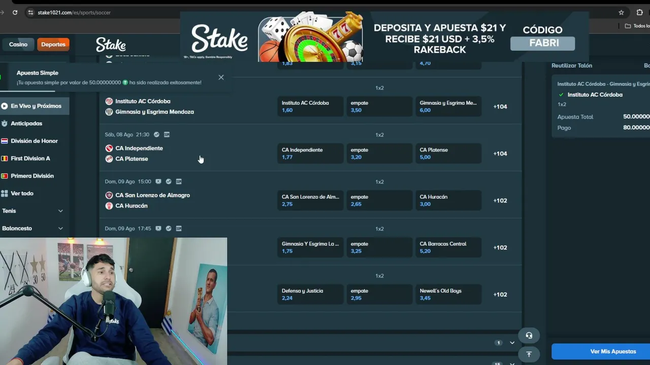
Task: Open the CA San Lorenzo de Almagro match name
Action: click(152, 195)
